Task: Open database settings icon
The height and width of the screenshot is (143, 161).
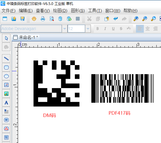Action: point(60,19)
